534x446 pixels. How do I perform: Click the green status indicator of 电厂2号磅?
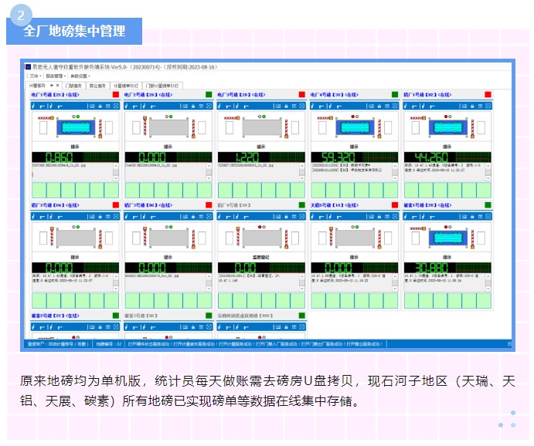pos(209,95)
